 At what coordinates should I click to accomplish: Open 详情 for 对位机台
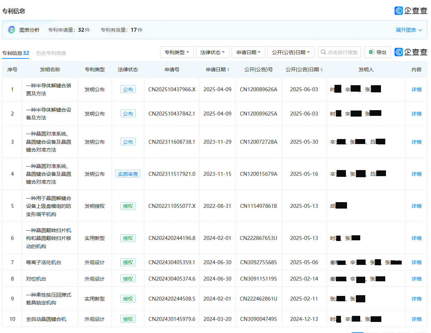point(416,279)
